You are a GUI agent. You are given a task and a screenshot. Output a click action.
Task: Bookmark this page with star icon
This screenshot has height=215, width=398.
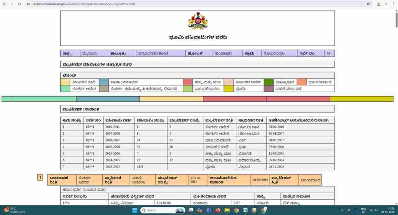coord(368,4)
